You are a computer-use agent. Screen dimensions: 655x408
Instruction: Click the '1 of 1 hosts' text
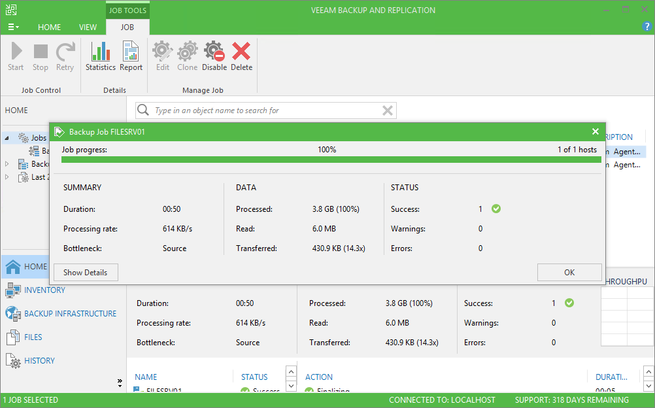pos(577,149)
